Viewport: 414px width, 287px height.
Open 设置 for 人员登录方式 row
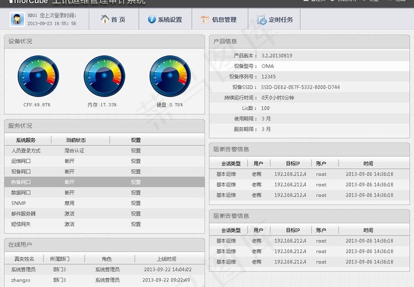[135, 151]
